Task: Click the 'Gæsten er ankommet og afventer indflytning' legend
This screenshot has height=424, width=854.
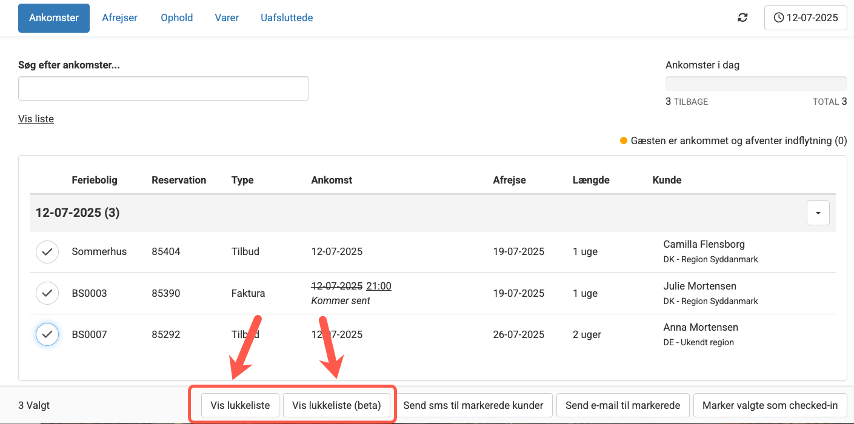Action: pos(738,141)
